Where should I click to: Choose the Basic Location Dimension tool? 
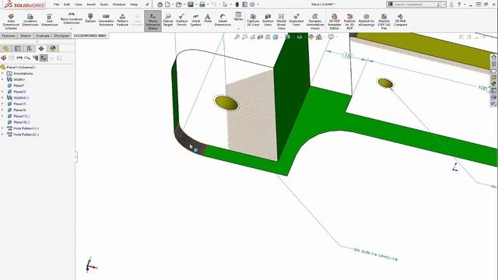[72, 19]
